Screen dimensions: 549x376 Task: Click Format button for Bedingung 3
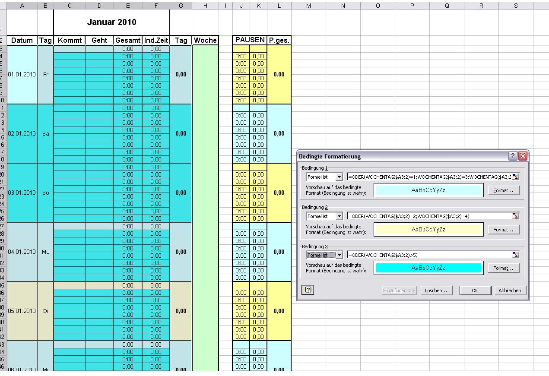point(503,268)
